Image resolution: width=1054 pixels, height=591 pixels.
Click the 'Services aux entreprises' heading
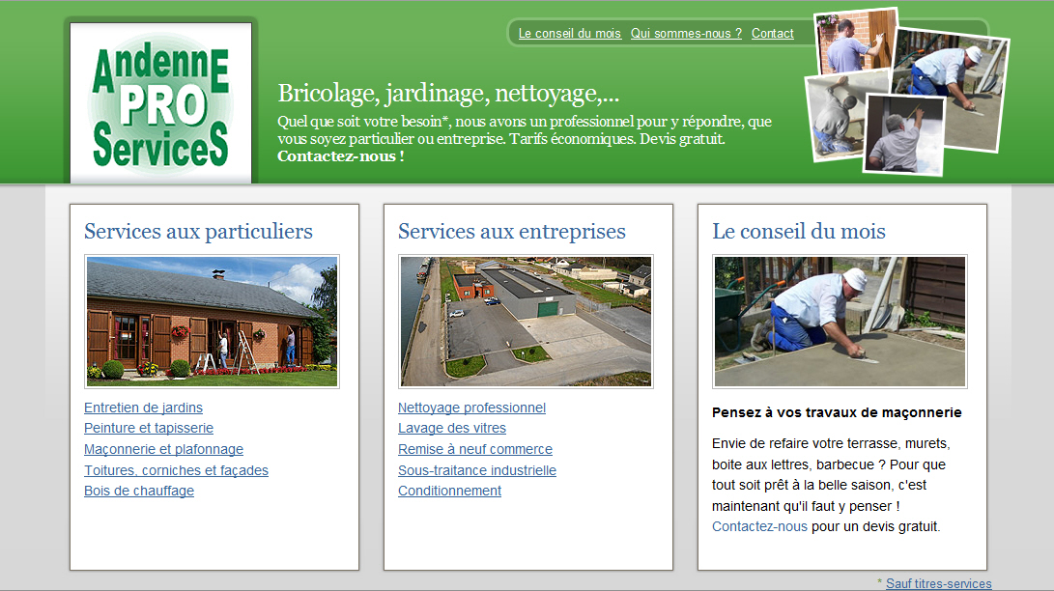[511, 231]
